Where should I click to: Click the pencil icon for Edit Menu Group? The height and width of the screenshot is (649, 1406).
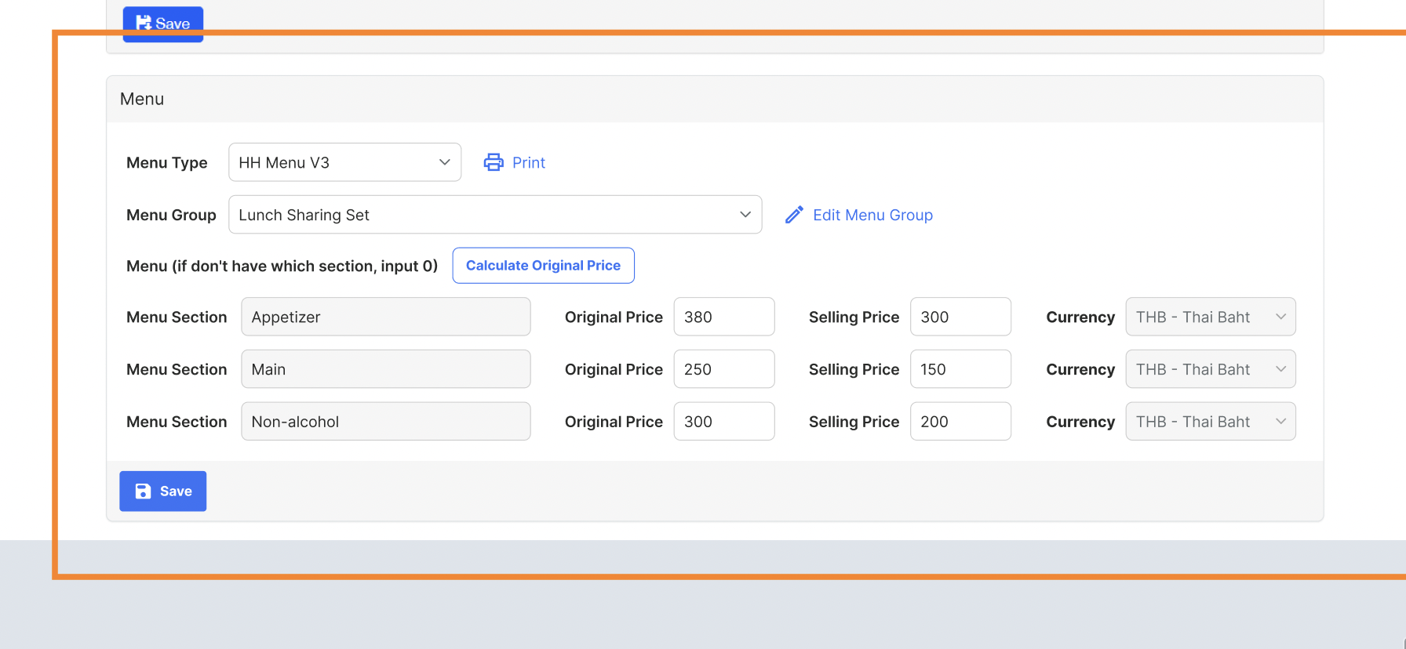point(794,215)
